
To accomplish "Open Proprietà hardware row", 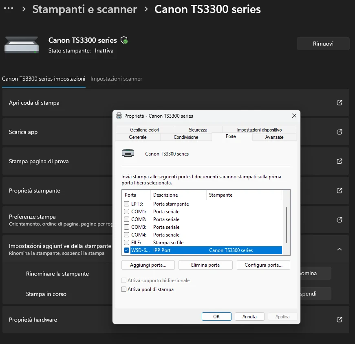I will 176,320.
